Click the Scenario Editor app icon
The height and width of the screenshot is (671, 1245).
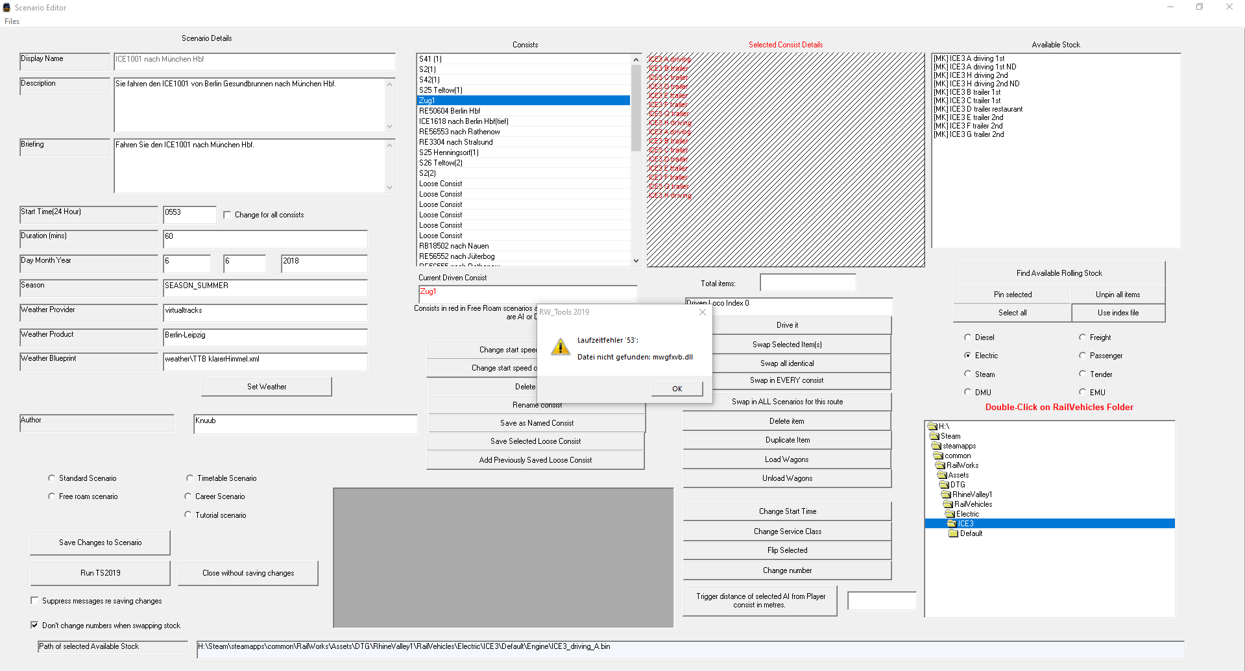(x=6, y=8)
